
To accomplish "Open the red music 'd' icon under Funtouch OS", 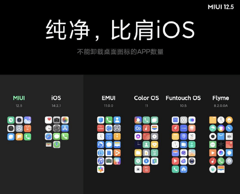I will tap(175, 128).
